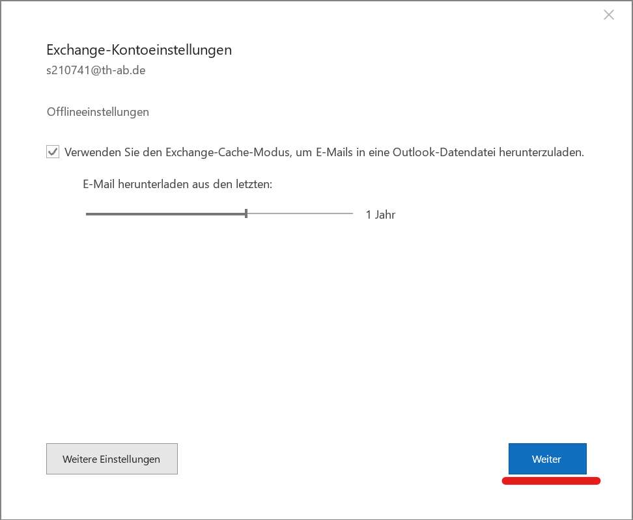This screenshot has width=633, height=520.
Task: Uncheck the Exchange-Cache-Modus checkbox
Action: [x=53, y=152]
